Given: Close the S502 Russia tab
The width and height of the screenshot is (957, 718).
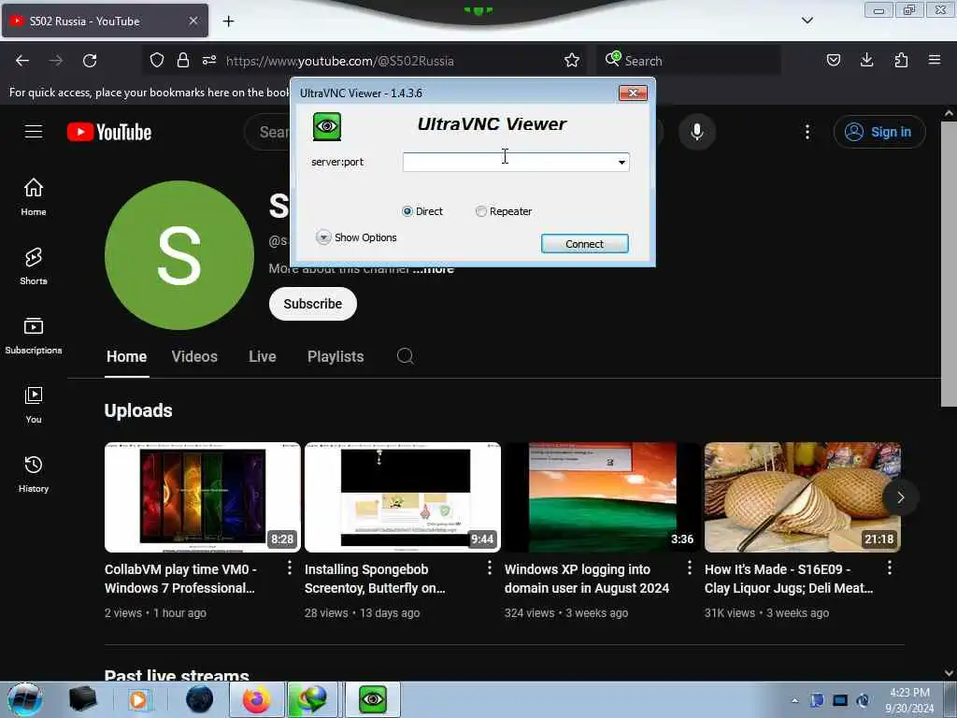Looking at the screenshot, I should tap(193, 21).
